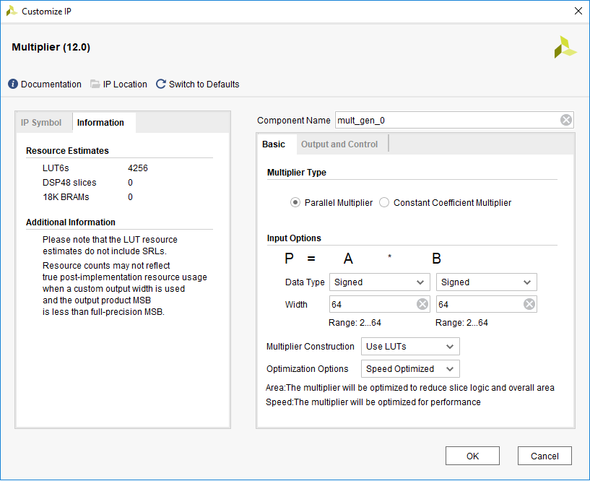Viewport: 590px width, 481px height.
Task: Click the Component Name text field
Action: (x=444, y=121)
